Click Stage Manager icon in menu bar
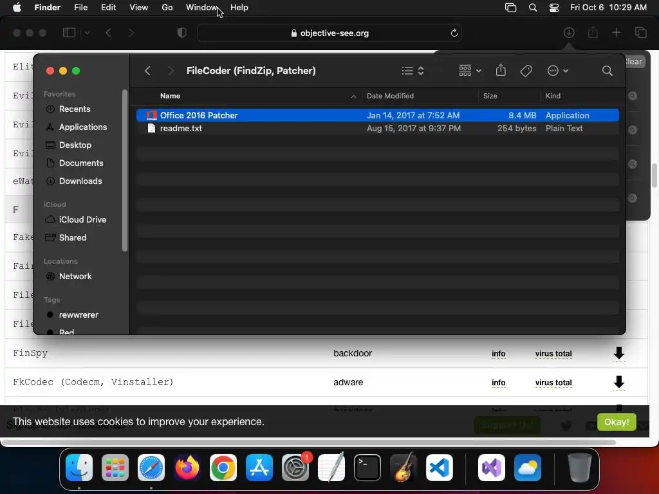Screen dimensions: 659x494 [x=510, y=8]
